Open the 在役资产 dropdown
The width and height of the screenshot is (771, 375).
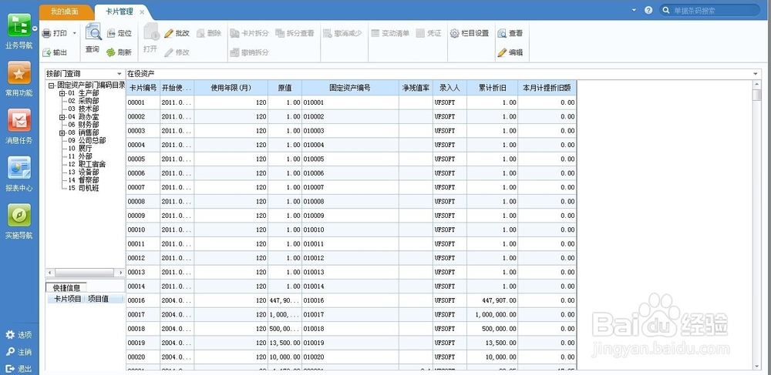pos(757,74)
